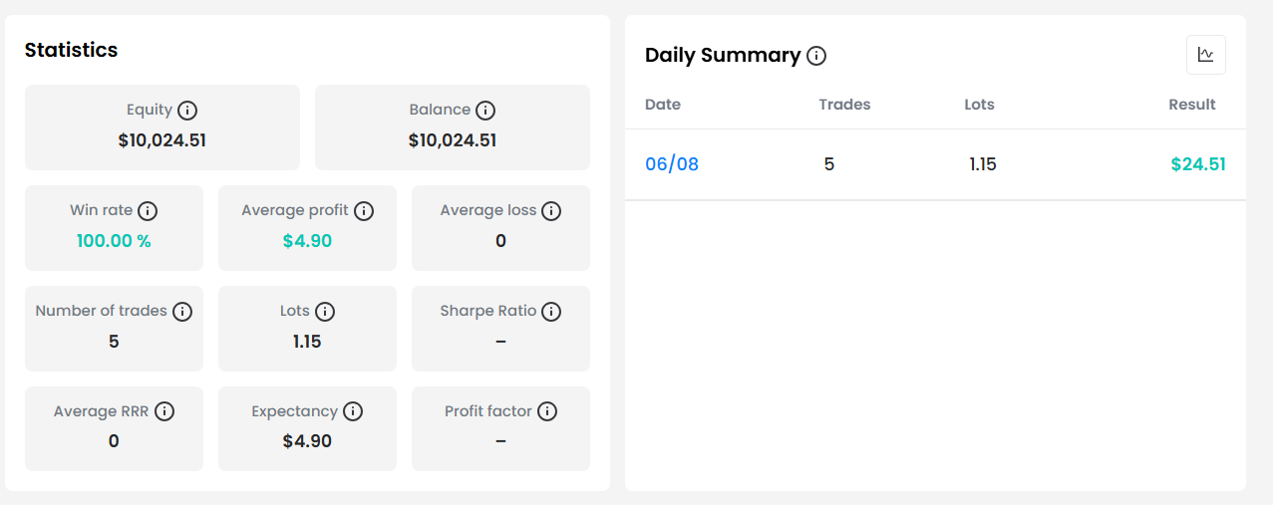Click the Date column header
The height and width of the screenshot is (505, 1273).
tap(663, 105)
